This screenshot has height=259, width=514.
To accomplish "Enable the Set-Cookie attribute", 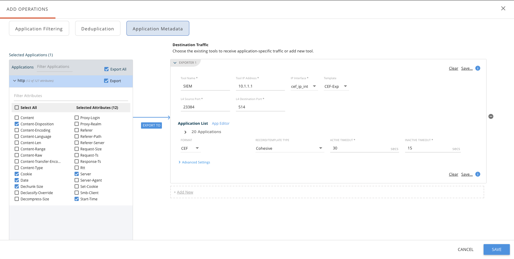I will tap(77, 186).
